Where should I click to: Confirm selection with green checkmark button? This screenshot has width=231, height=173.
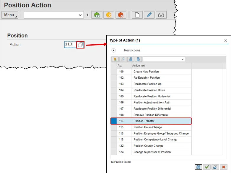click(x=207, y=167)
